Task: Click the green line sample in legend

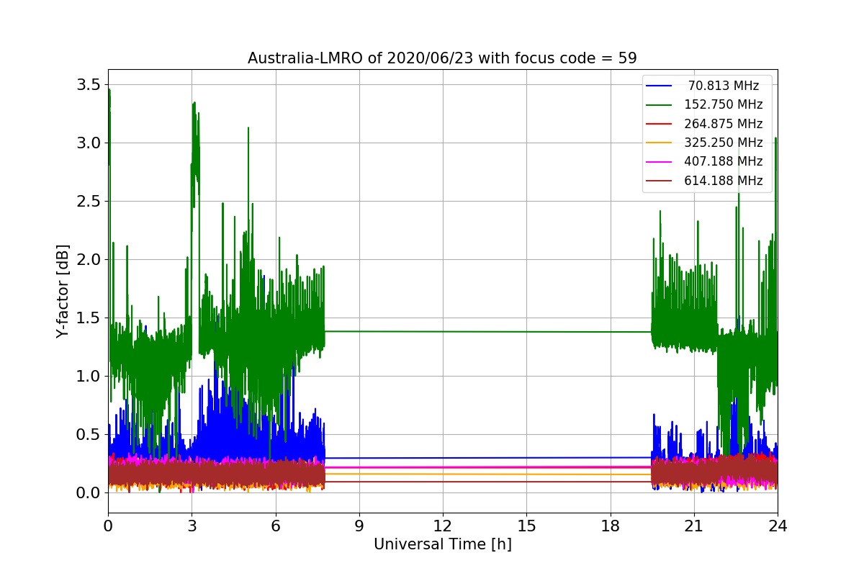Action: [659, 105]
